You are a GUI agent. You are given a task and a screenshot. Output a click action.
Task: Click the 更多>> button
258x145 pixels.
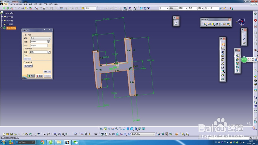coord(47,72)
